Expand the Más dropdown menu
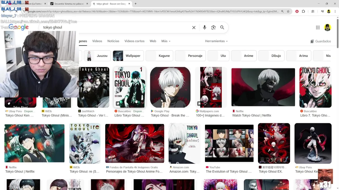The height and width of the screenshot is (190, 339). click(x=166, y=41)
